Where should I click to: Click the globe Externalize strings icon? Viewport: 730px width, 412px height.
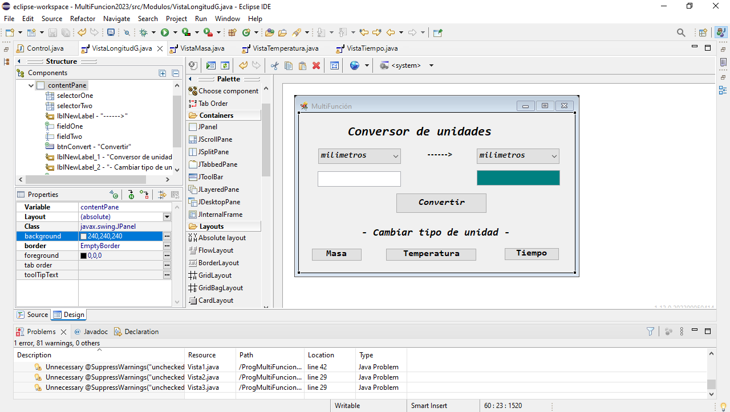click(355, 65)
